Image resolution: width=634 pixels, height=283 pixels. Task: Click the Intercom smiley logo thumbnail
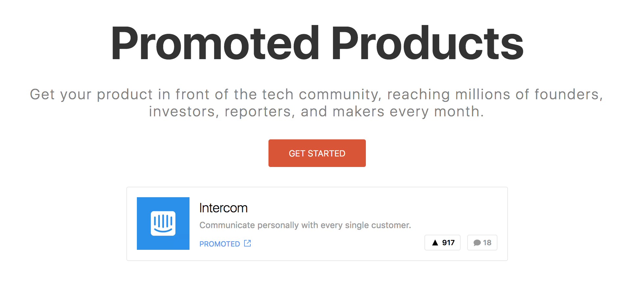click(x=163, y=223)
